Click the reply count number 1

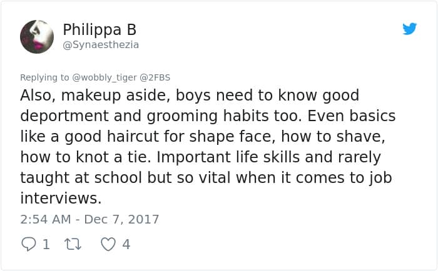46,244
